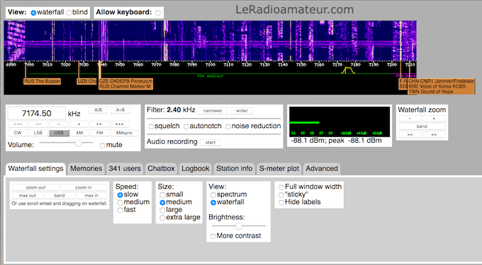
Task: Select the waterfall View radio at top
Action: [33, 13]
